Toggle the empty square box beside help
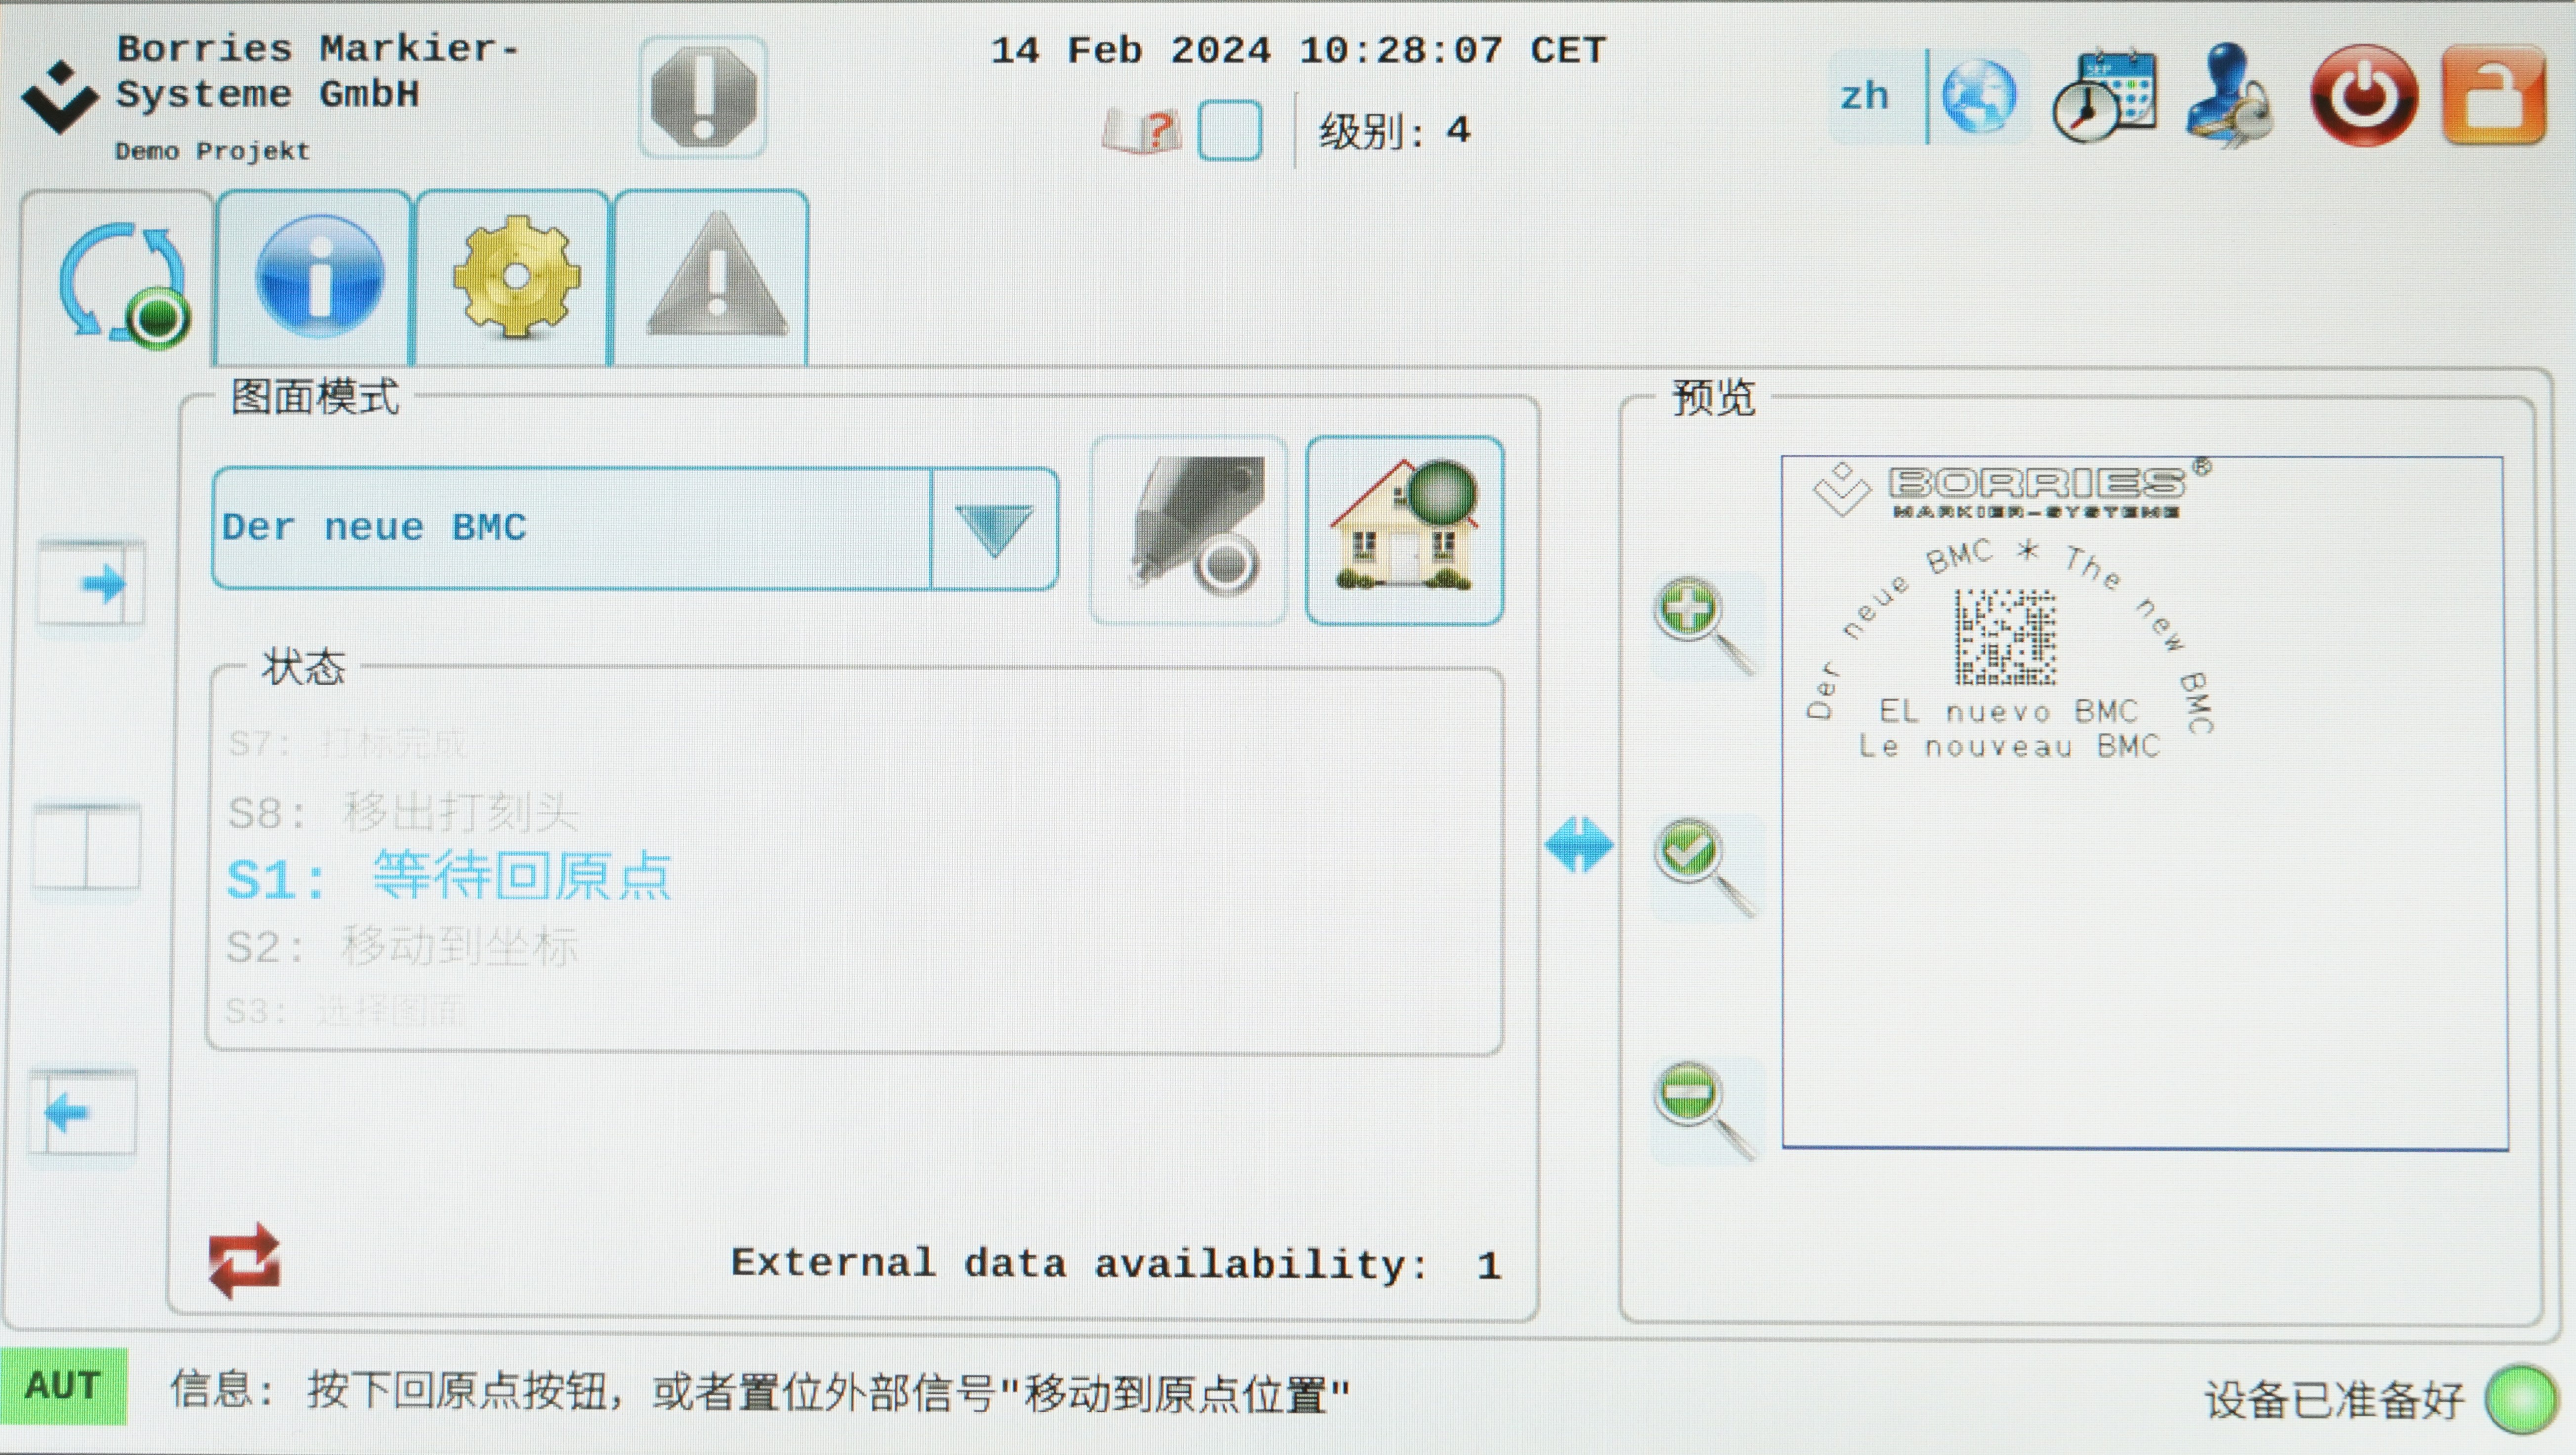This screenshot has height=1455, width=2576. (1229, 131)
